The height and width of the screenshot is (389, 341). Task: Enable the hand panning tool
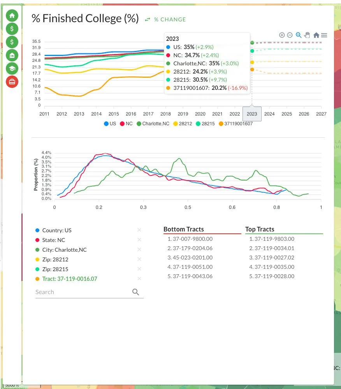(x=307, y=35)
